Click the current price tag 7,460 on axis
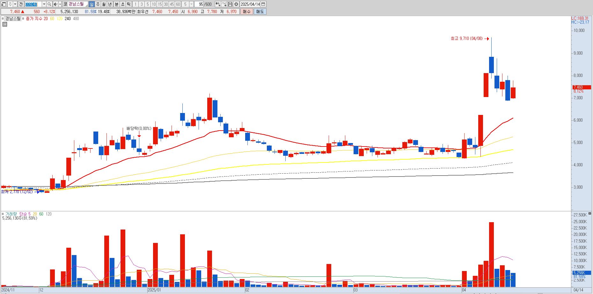 click(x=582, y=87)
